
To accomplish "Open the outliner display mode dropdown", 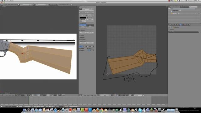I will pyautogui.click(x=184, y=7).
